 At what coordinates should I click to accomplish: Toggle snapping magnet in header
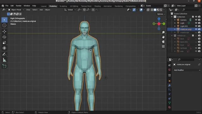pyautogui.click(x=84, y=10)
